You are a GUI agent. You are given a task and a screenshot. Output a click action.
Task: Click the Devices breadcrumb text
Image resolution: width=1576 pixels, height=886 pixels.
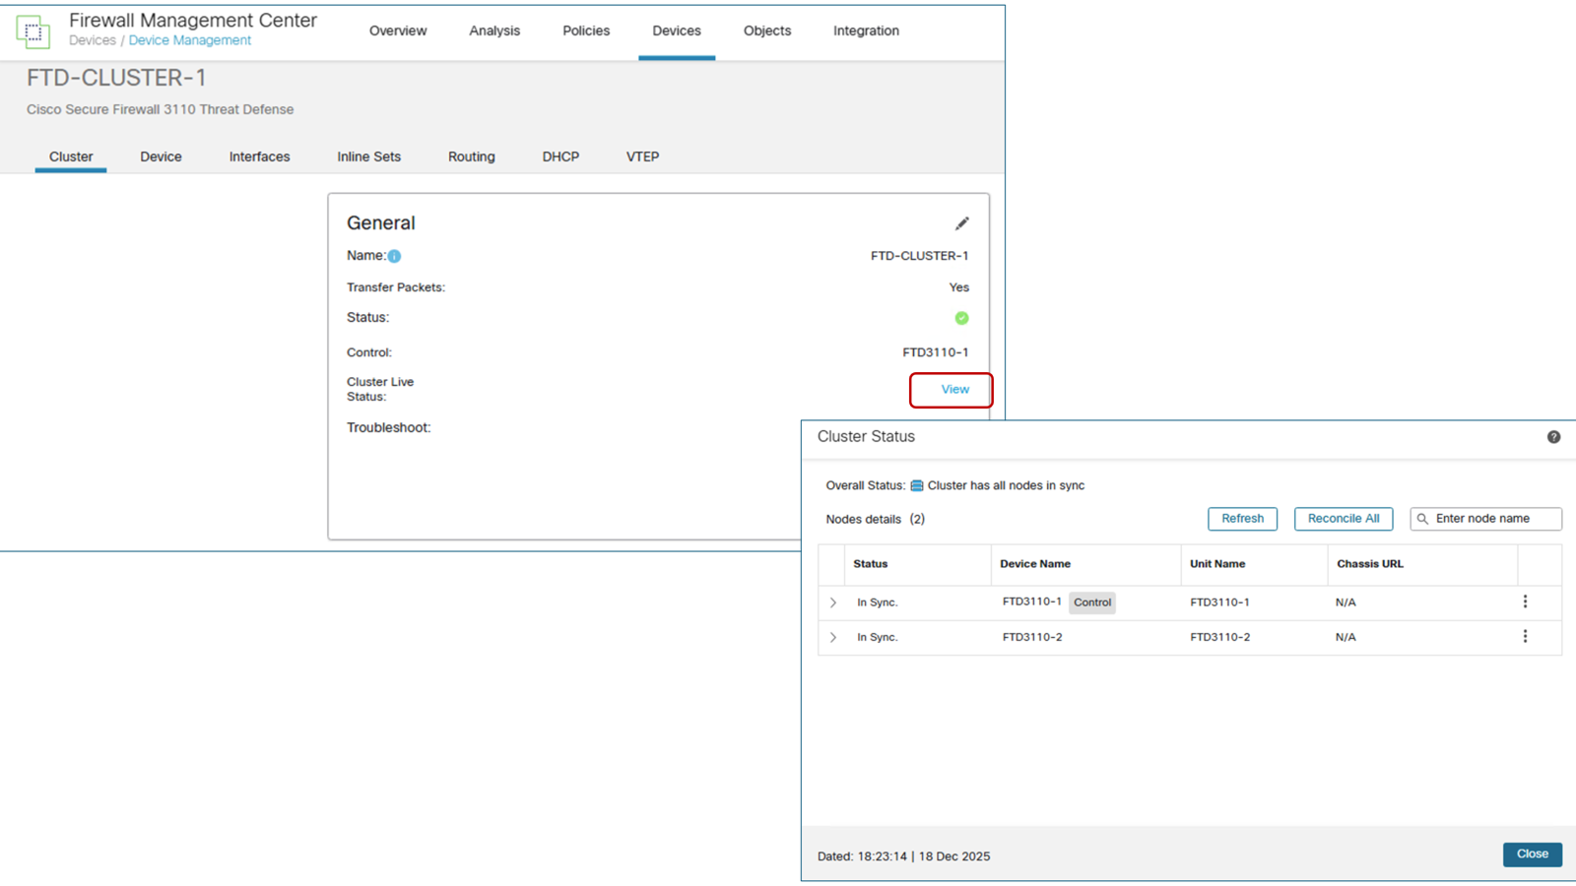(93, 40)
